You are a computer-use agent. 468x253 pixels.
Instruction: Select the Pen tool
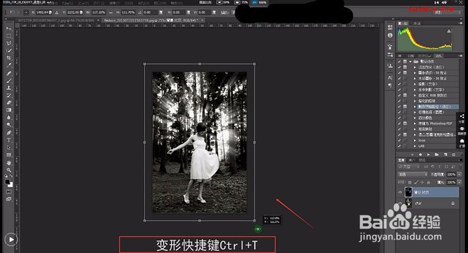tap(9, 132)
